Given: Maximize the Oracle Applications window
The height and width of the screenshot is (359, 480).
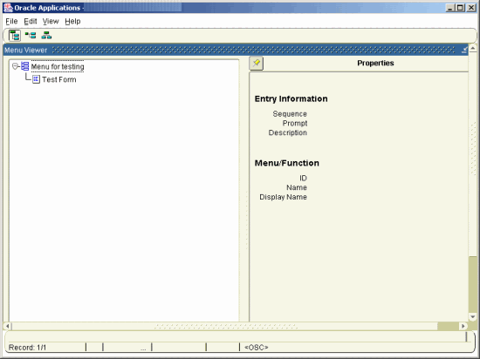Looking at the screenshot, I should (460, 8).
